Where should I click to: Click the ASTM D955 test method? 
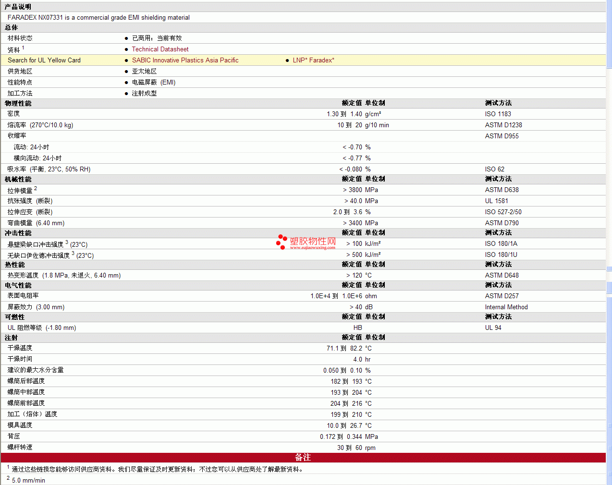(x=502, y=136)
